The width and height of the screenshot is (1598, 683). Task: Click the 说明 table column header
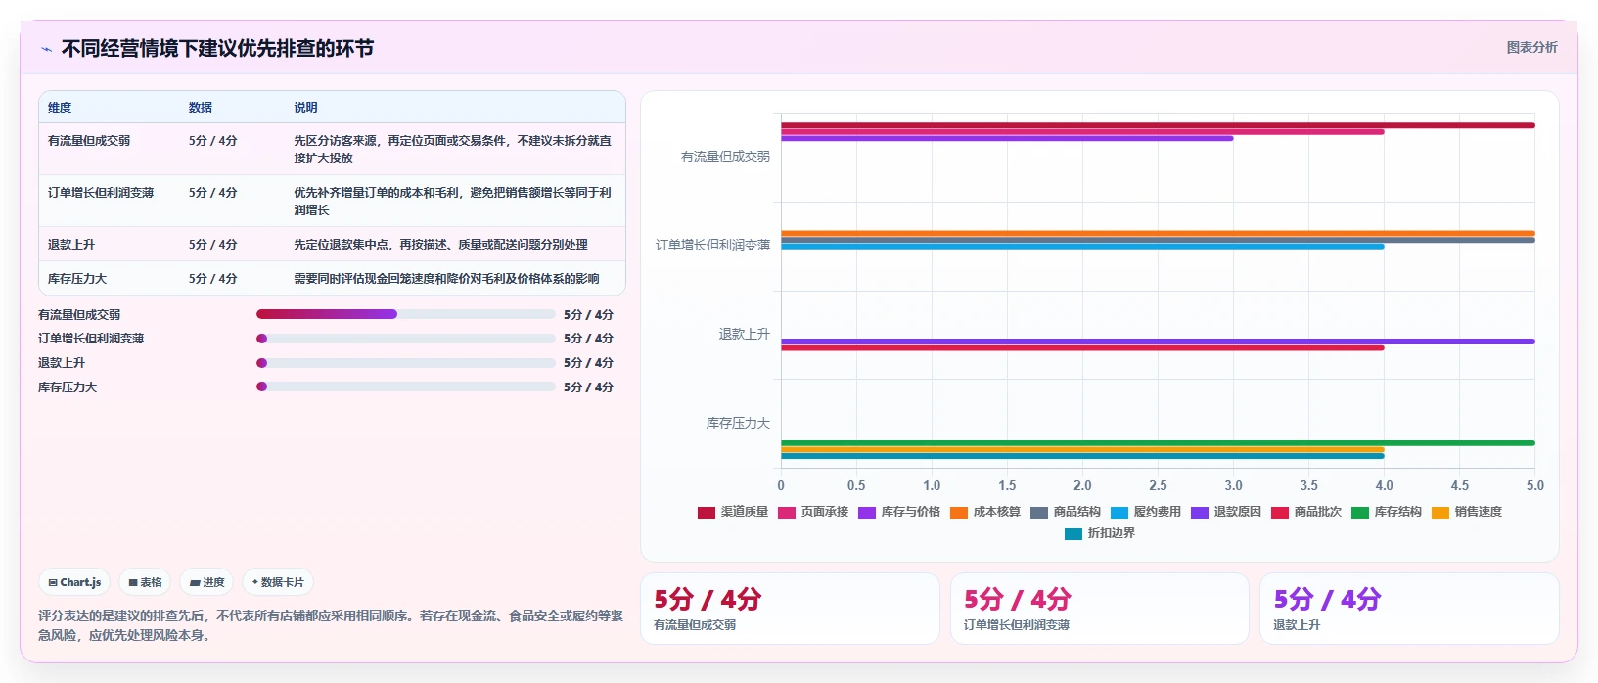(306, 108)
